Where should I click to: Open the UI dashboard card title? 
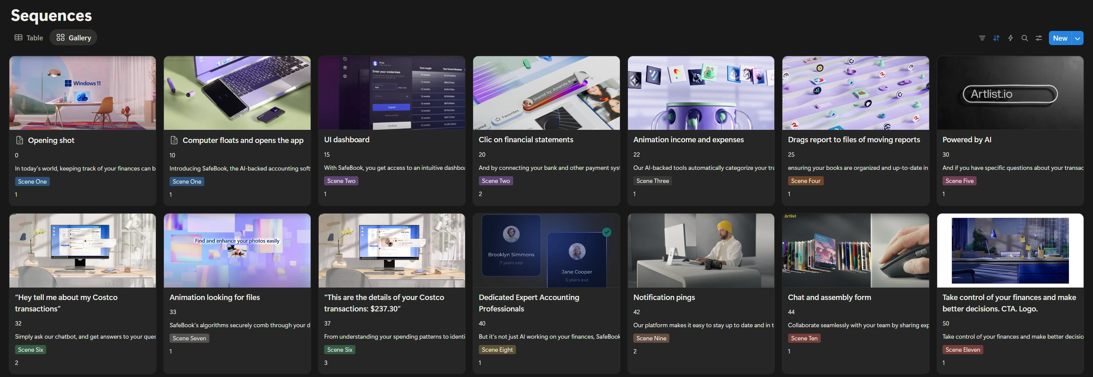[347, 140]
